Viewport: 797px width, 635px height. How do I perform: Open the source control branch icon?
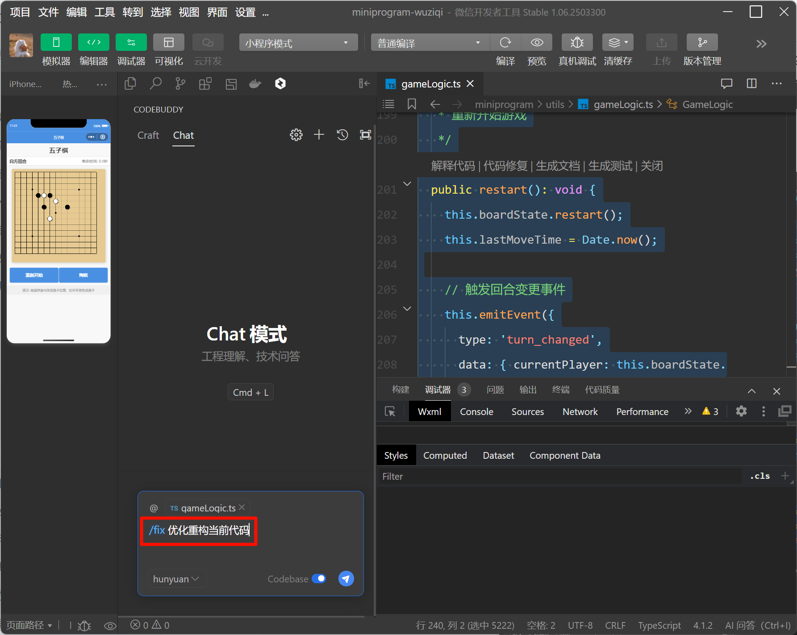[x=180, y=83]
